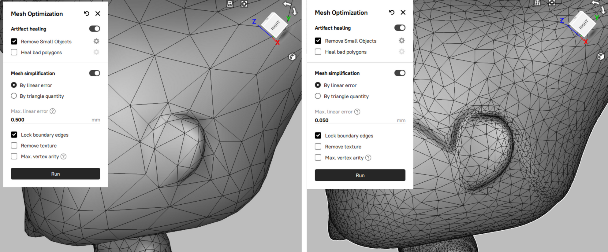
Task: Open Heal bad polygons gear settings, left panel
Action: pos(96,52)
